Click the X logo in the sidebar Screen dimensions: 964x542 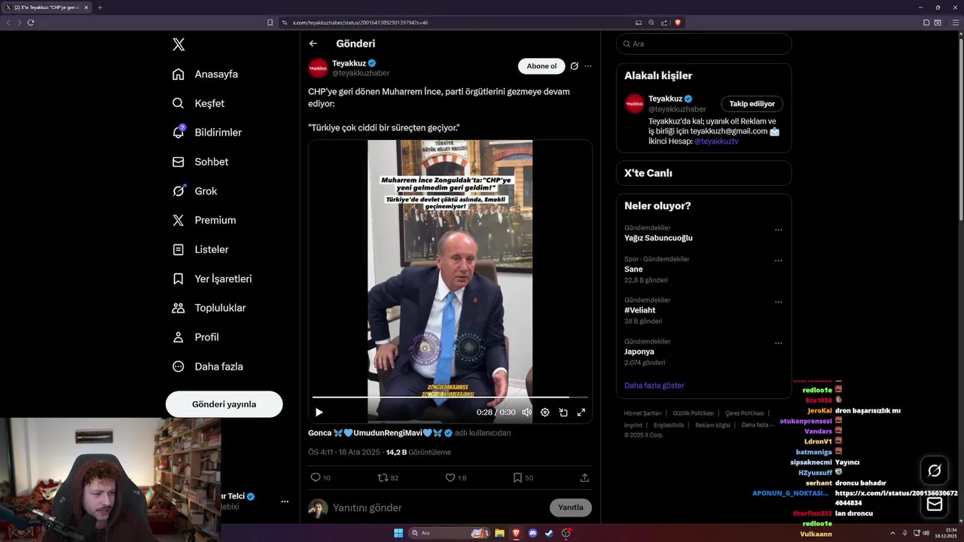178,44
